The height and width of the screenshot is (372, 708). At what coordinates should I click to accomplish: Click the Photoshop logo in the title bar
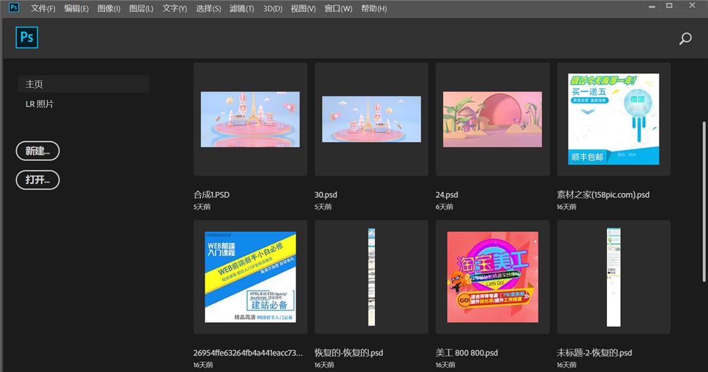click(14, 7)
